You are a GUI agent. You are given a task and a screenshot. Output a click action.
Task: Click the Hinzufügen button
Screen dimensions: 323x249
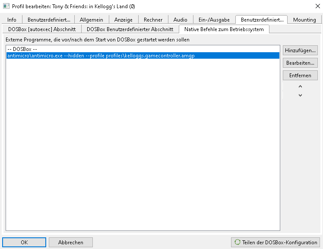pyautogui.click(x=300, y=50)
